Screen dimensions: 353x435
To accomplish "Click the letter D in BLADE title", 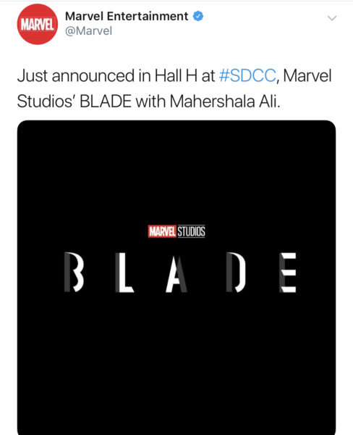I will point(236,272).
